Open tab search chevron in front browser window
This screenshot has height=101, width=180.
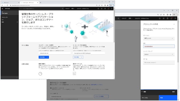pos(102,2)
